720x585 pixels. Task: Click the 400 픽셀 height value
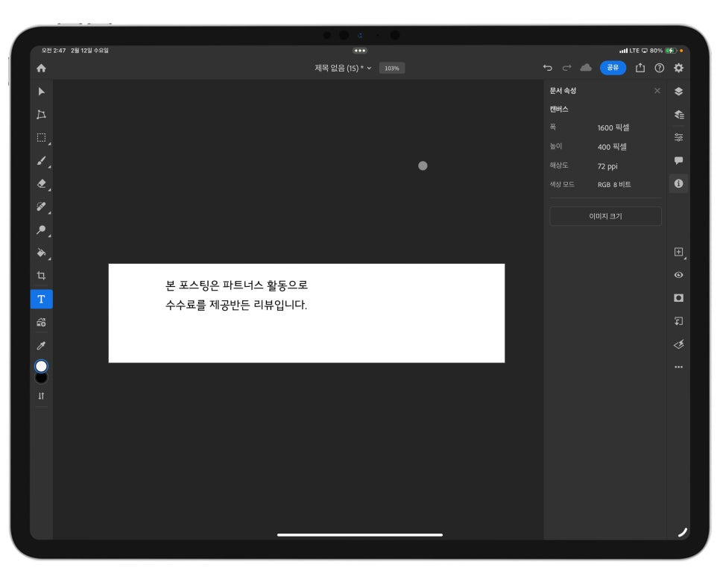tap(612, 147)
